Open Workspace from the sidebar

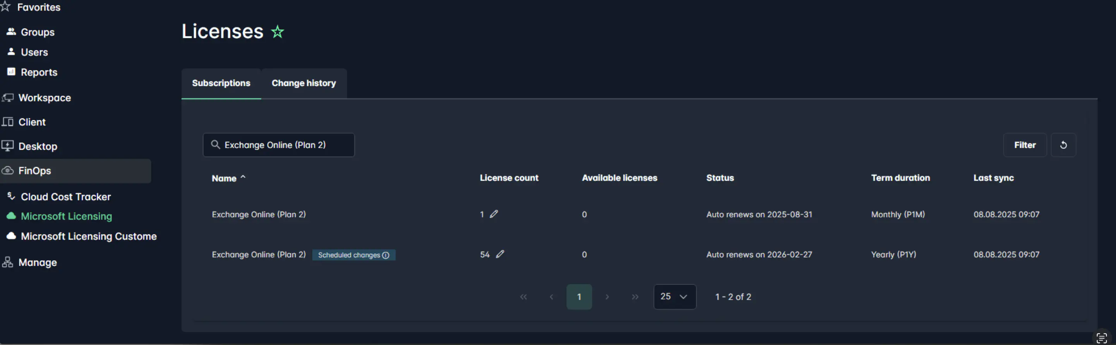coord(45,98)
